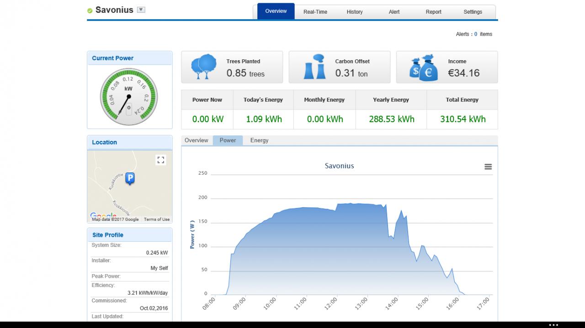Click the Trees Planted tree icon
585x328 pixels.
204,67
